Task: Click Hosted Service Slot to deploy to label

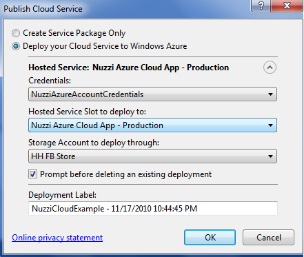Action: click(x=88, y=112)
